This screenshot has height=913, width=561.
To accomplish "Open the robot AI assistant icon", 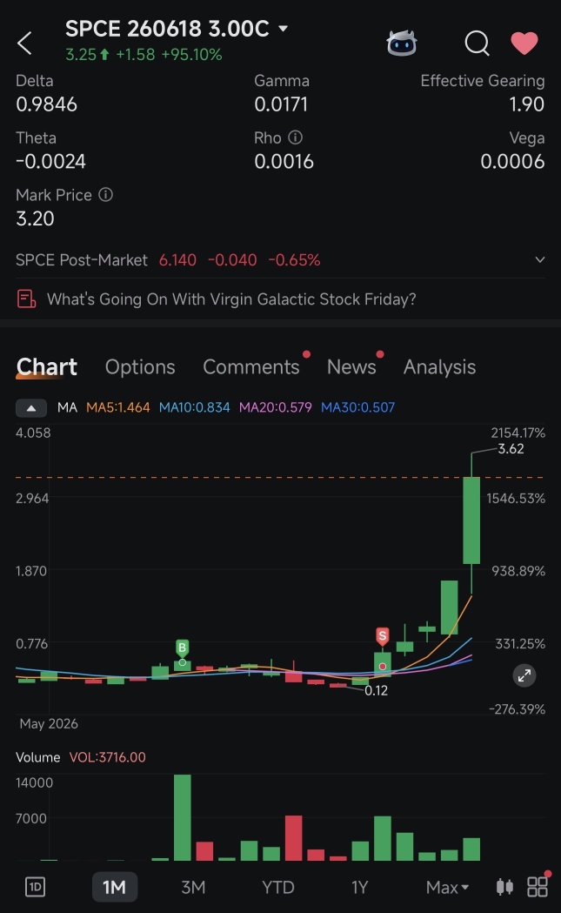I will (x=402, y=44).
